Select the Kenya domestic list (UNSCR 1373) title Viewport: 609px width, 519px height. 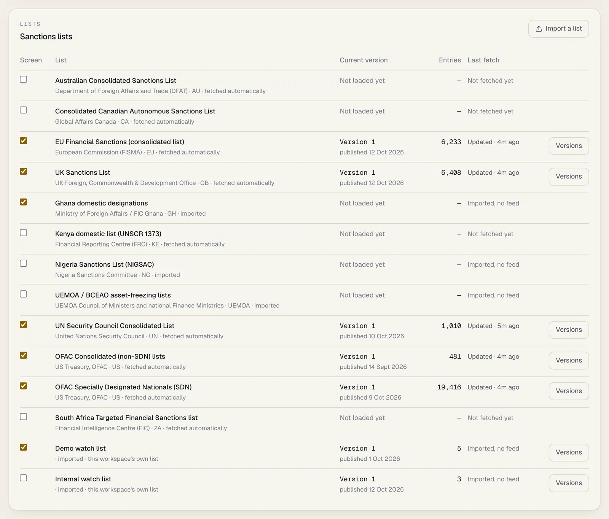(x=108, y=234)
